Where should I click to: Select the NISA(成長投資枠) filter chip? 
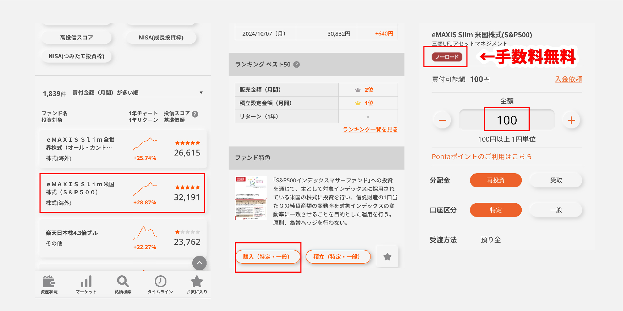pos(161,37)
